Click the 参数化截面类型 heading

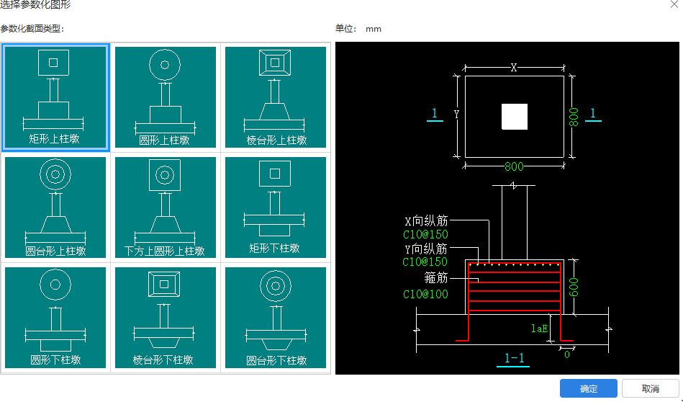32,29
